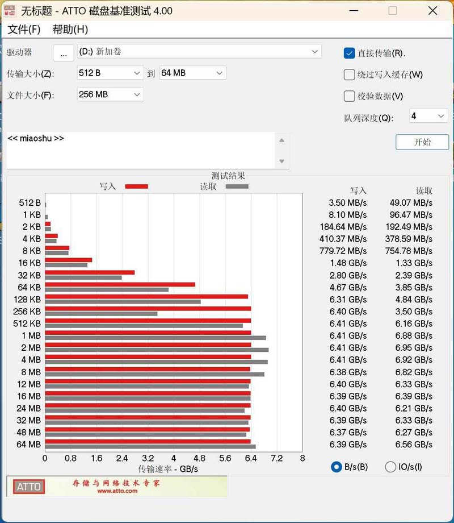The width and height of the screenshot is (454, 523).
Task: Open the drive selection dropdown
Action: pos(315,52)
